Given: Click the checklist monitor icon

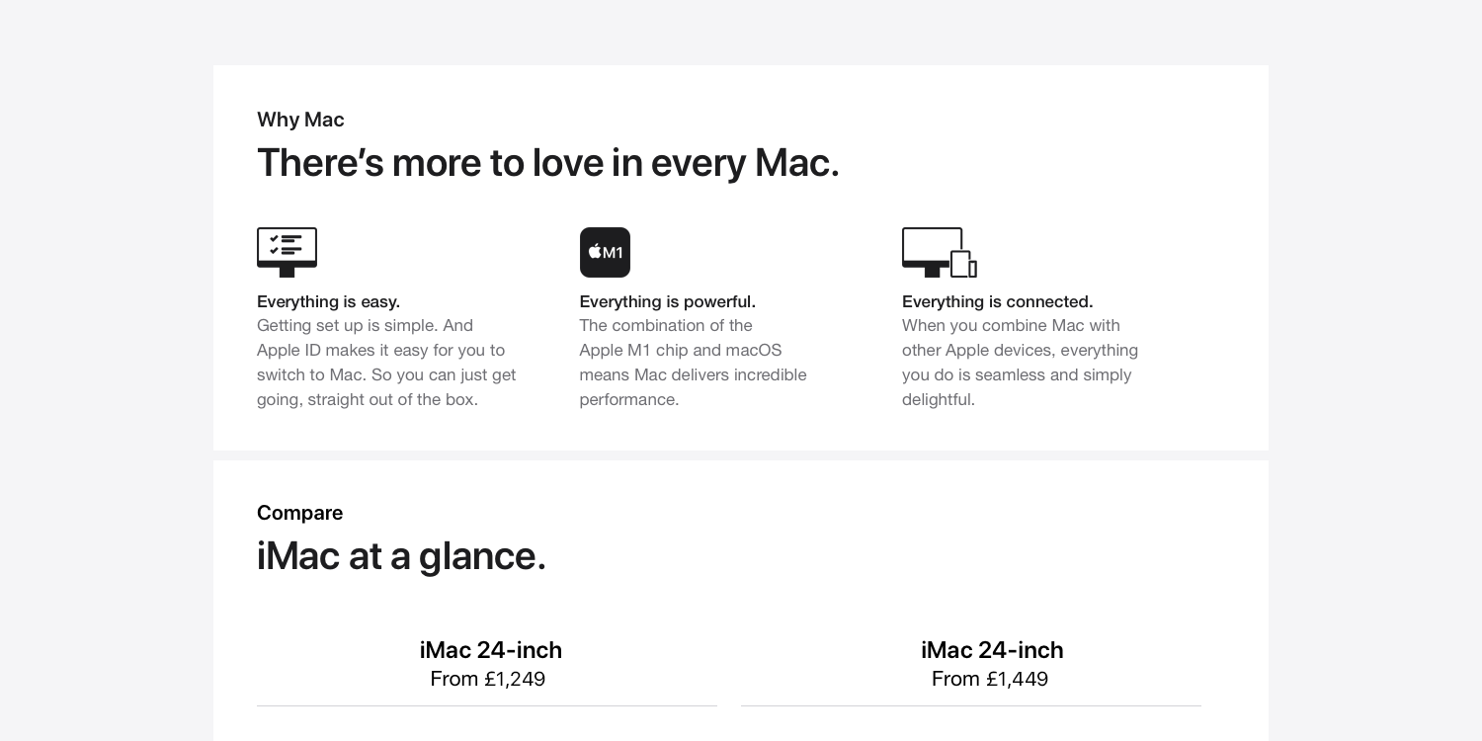Looking at the screenshot, I should (287, 252).
